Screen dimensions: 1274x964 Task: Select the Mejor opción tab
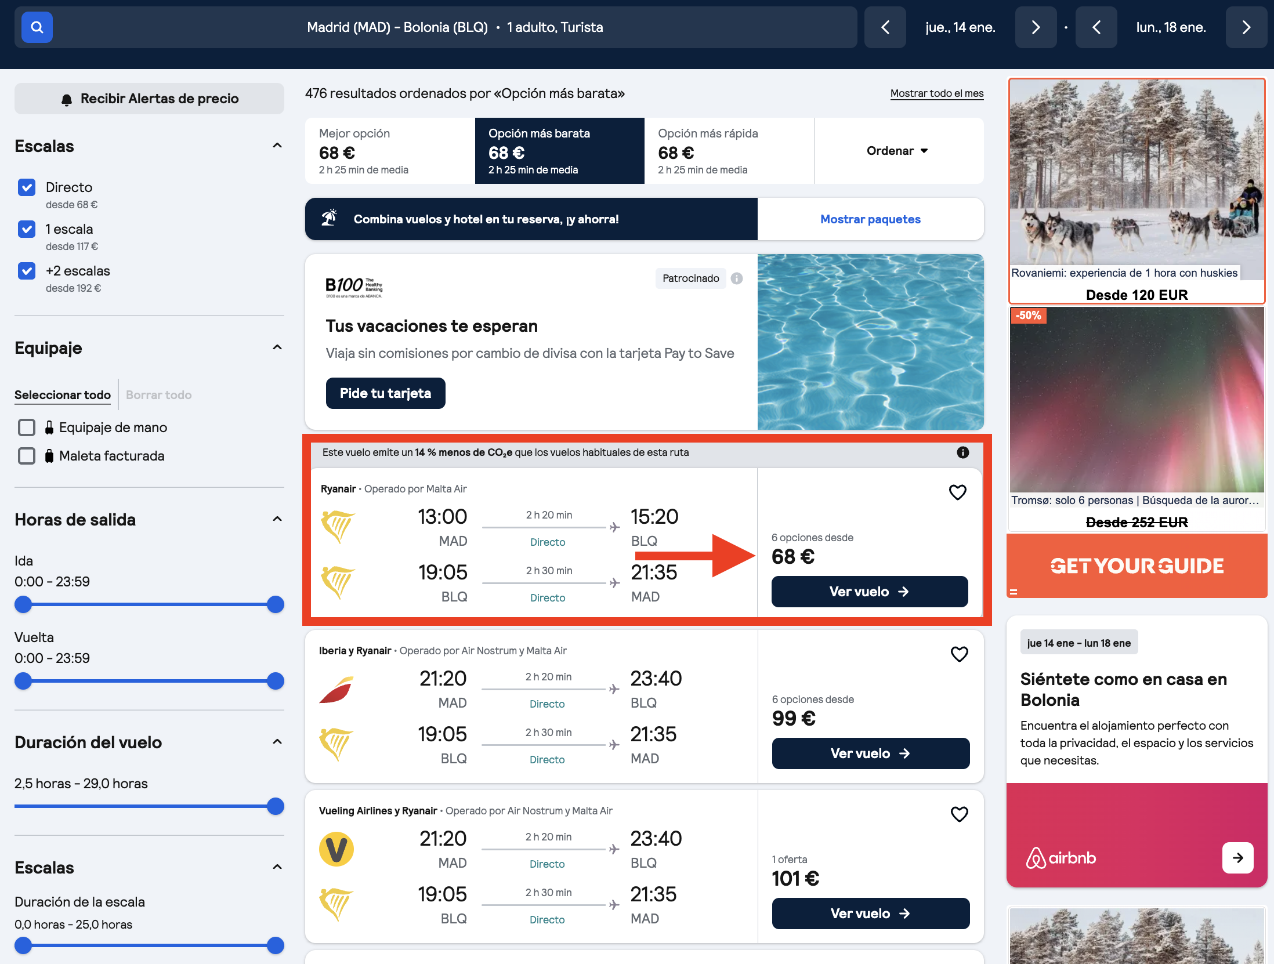pyautogui.click(x=390, y=151)
